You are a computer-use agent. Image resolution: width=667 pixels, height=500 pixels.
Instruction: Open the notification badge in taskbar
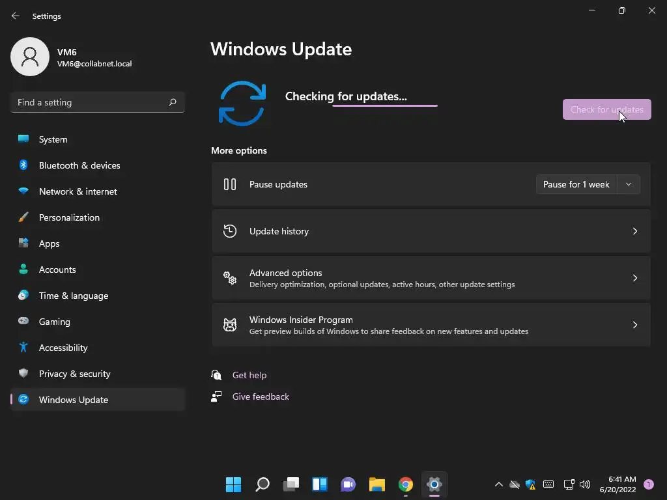tap(648, 484)
